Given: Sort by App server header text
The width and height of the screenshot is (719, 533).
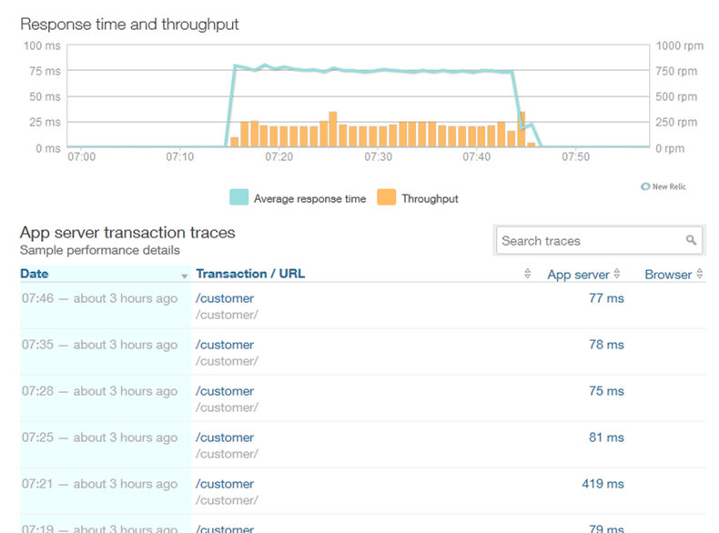Looking at the screenshot, I should (578, 275).
